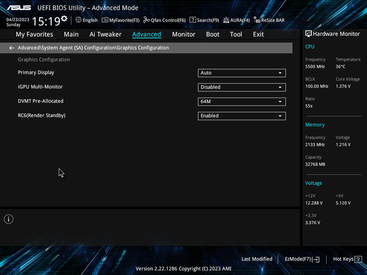Viewport: 367px width, 275px height.
Task: Click the EzMode switch arrow icon
Action: 316,259
